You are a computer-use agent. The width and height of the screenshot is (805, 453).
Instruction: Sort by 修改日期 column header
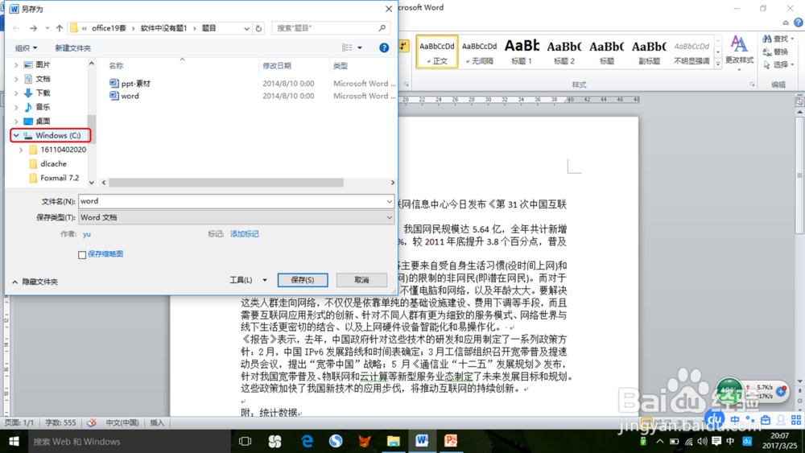(x=277, y=66)
